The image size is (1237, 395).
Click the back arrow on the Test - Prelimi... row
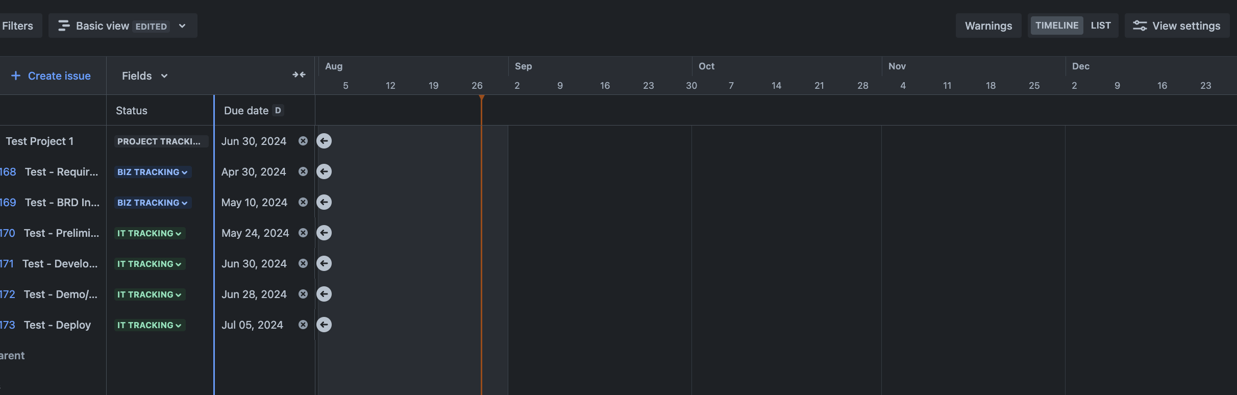pyautogui.click(x=324, y=233)
